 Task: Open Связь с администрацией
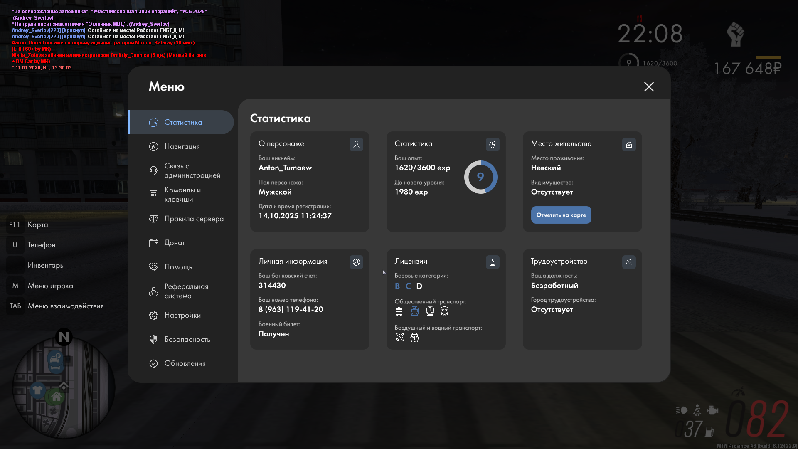192,170
